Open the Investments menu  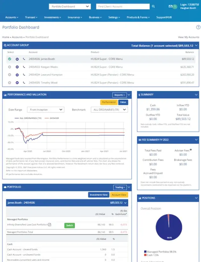pyautogui.click(x=52, y=17)
